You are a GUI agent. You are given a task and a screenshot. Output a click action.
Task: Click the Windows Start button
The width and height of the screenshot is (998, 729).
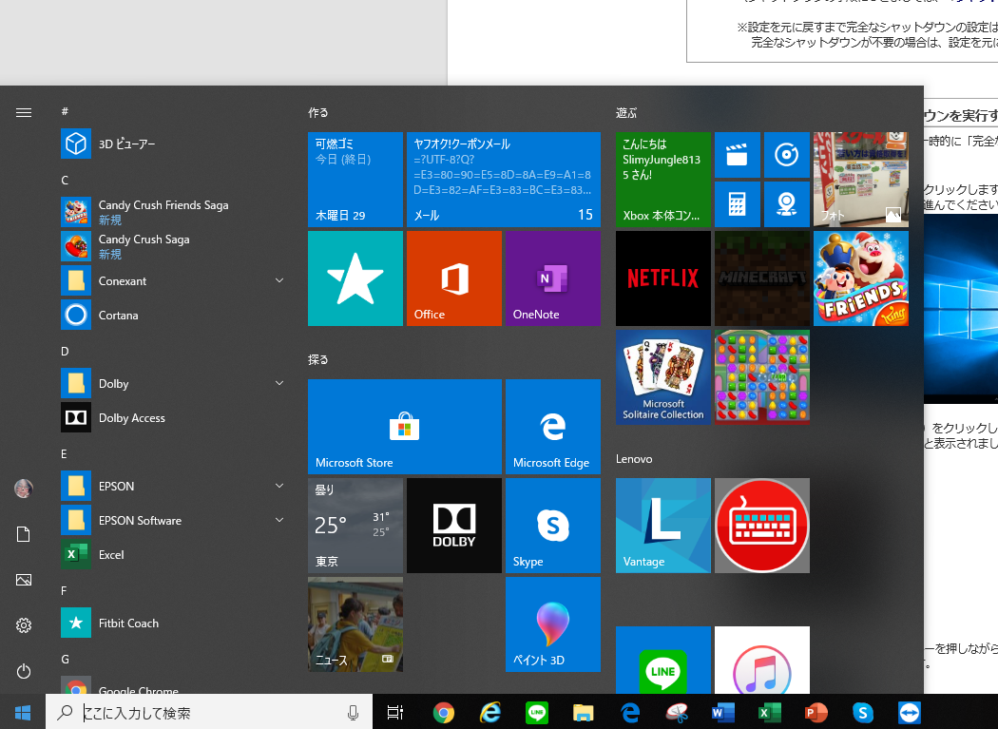tap(23, 713)
